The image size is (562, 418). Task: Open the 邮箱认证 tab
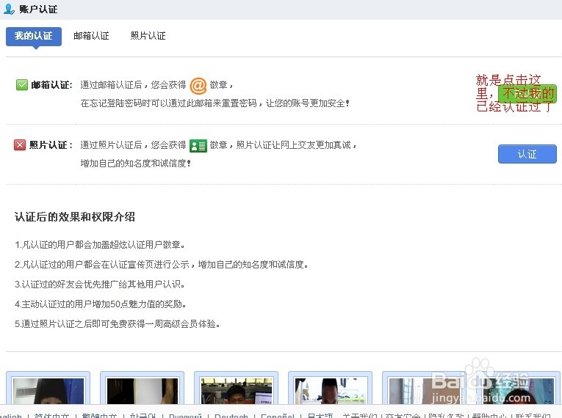pos(91,36)
